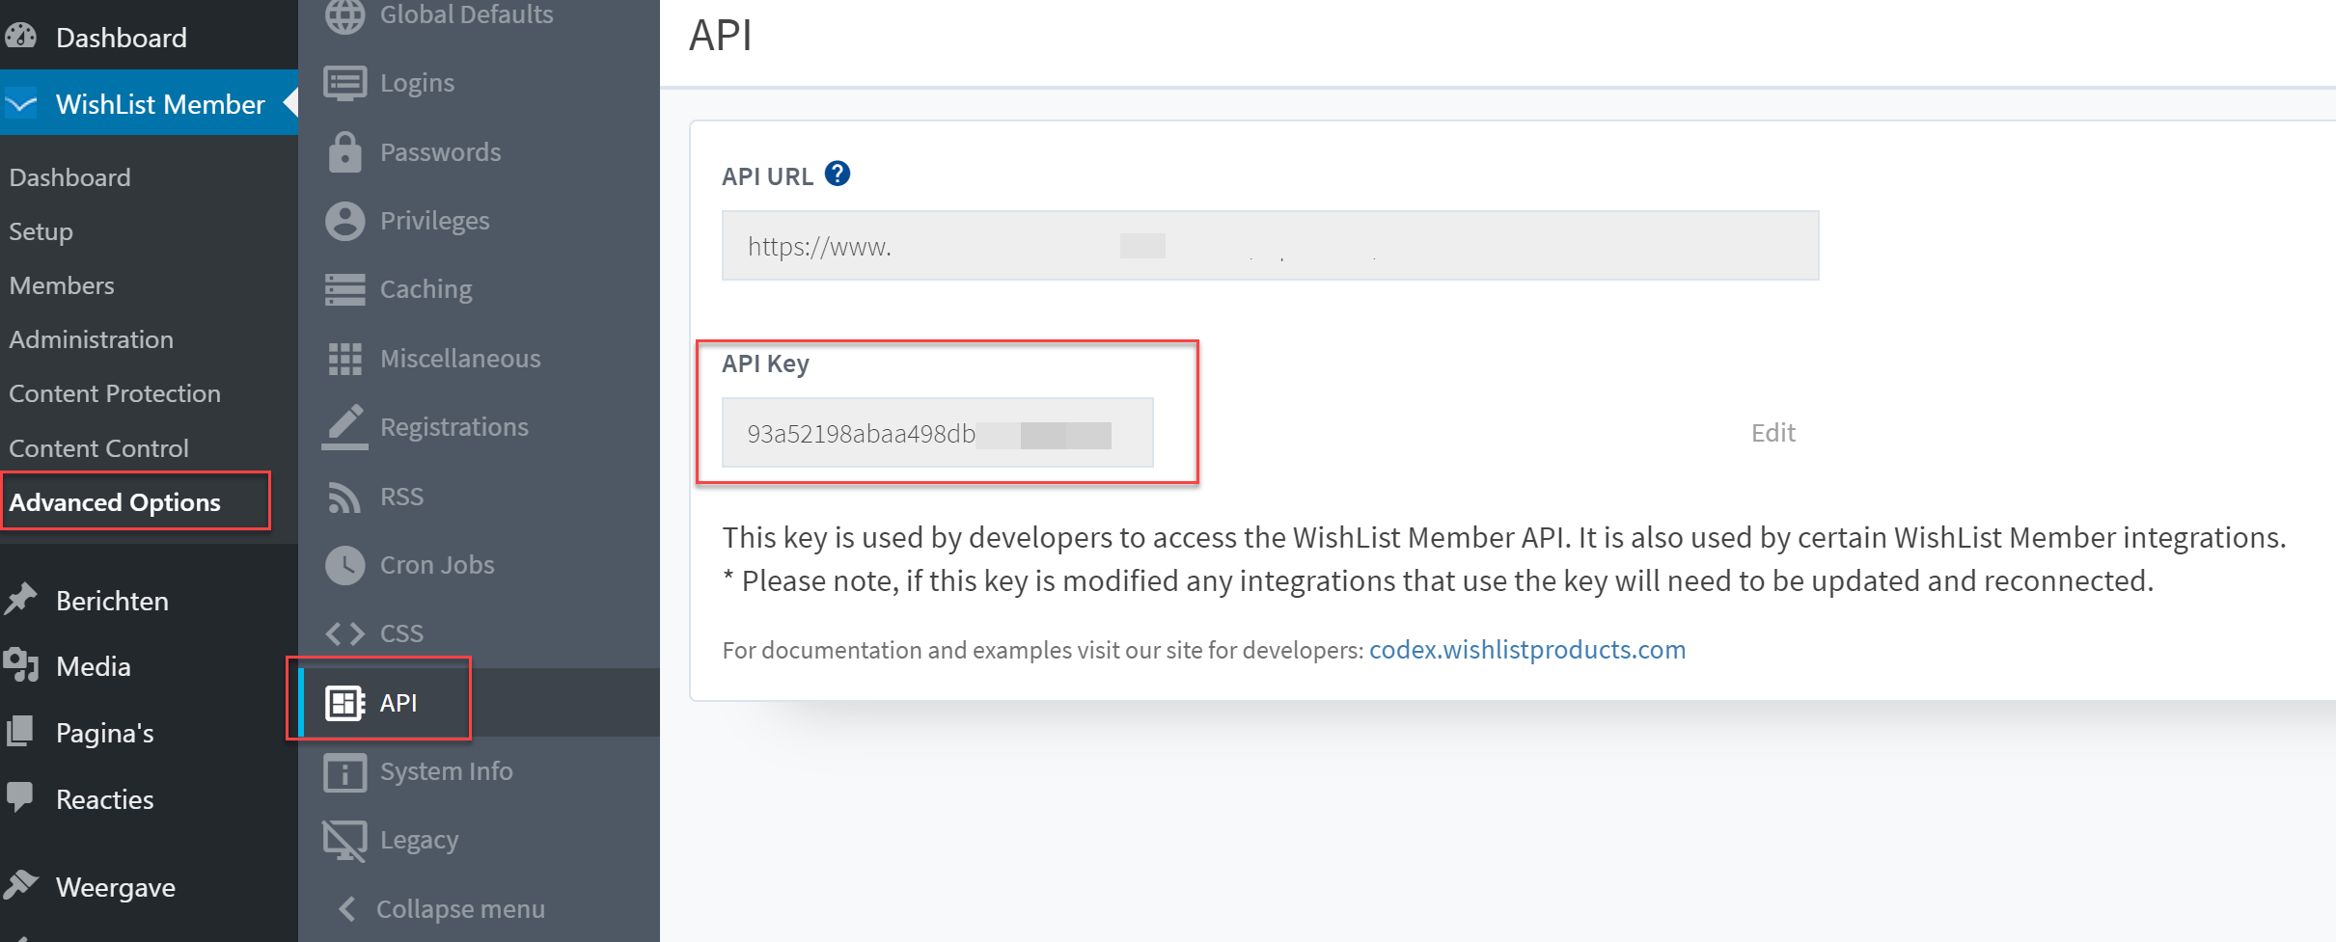
Task: Click the Passwords padlock icon
Action: pos(344,152)
